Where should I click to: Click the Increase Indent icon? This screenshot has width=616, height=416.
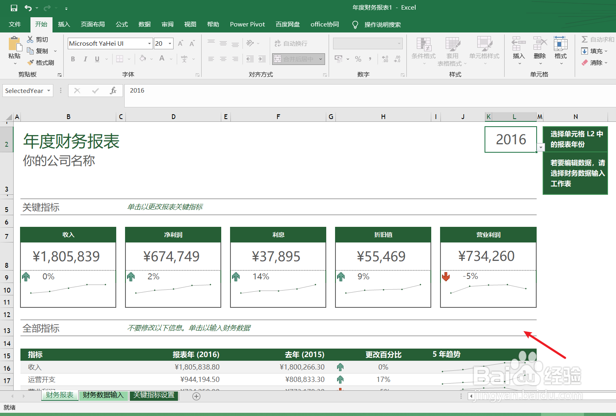[262, 59]
